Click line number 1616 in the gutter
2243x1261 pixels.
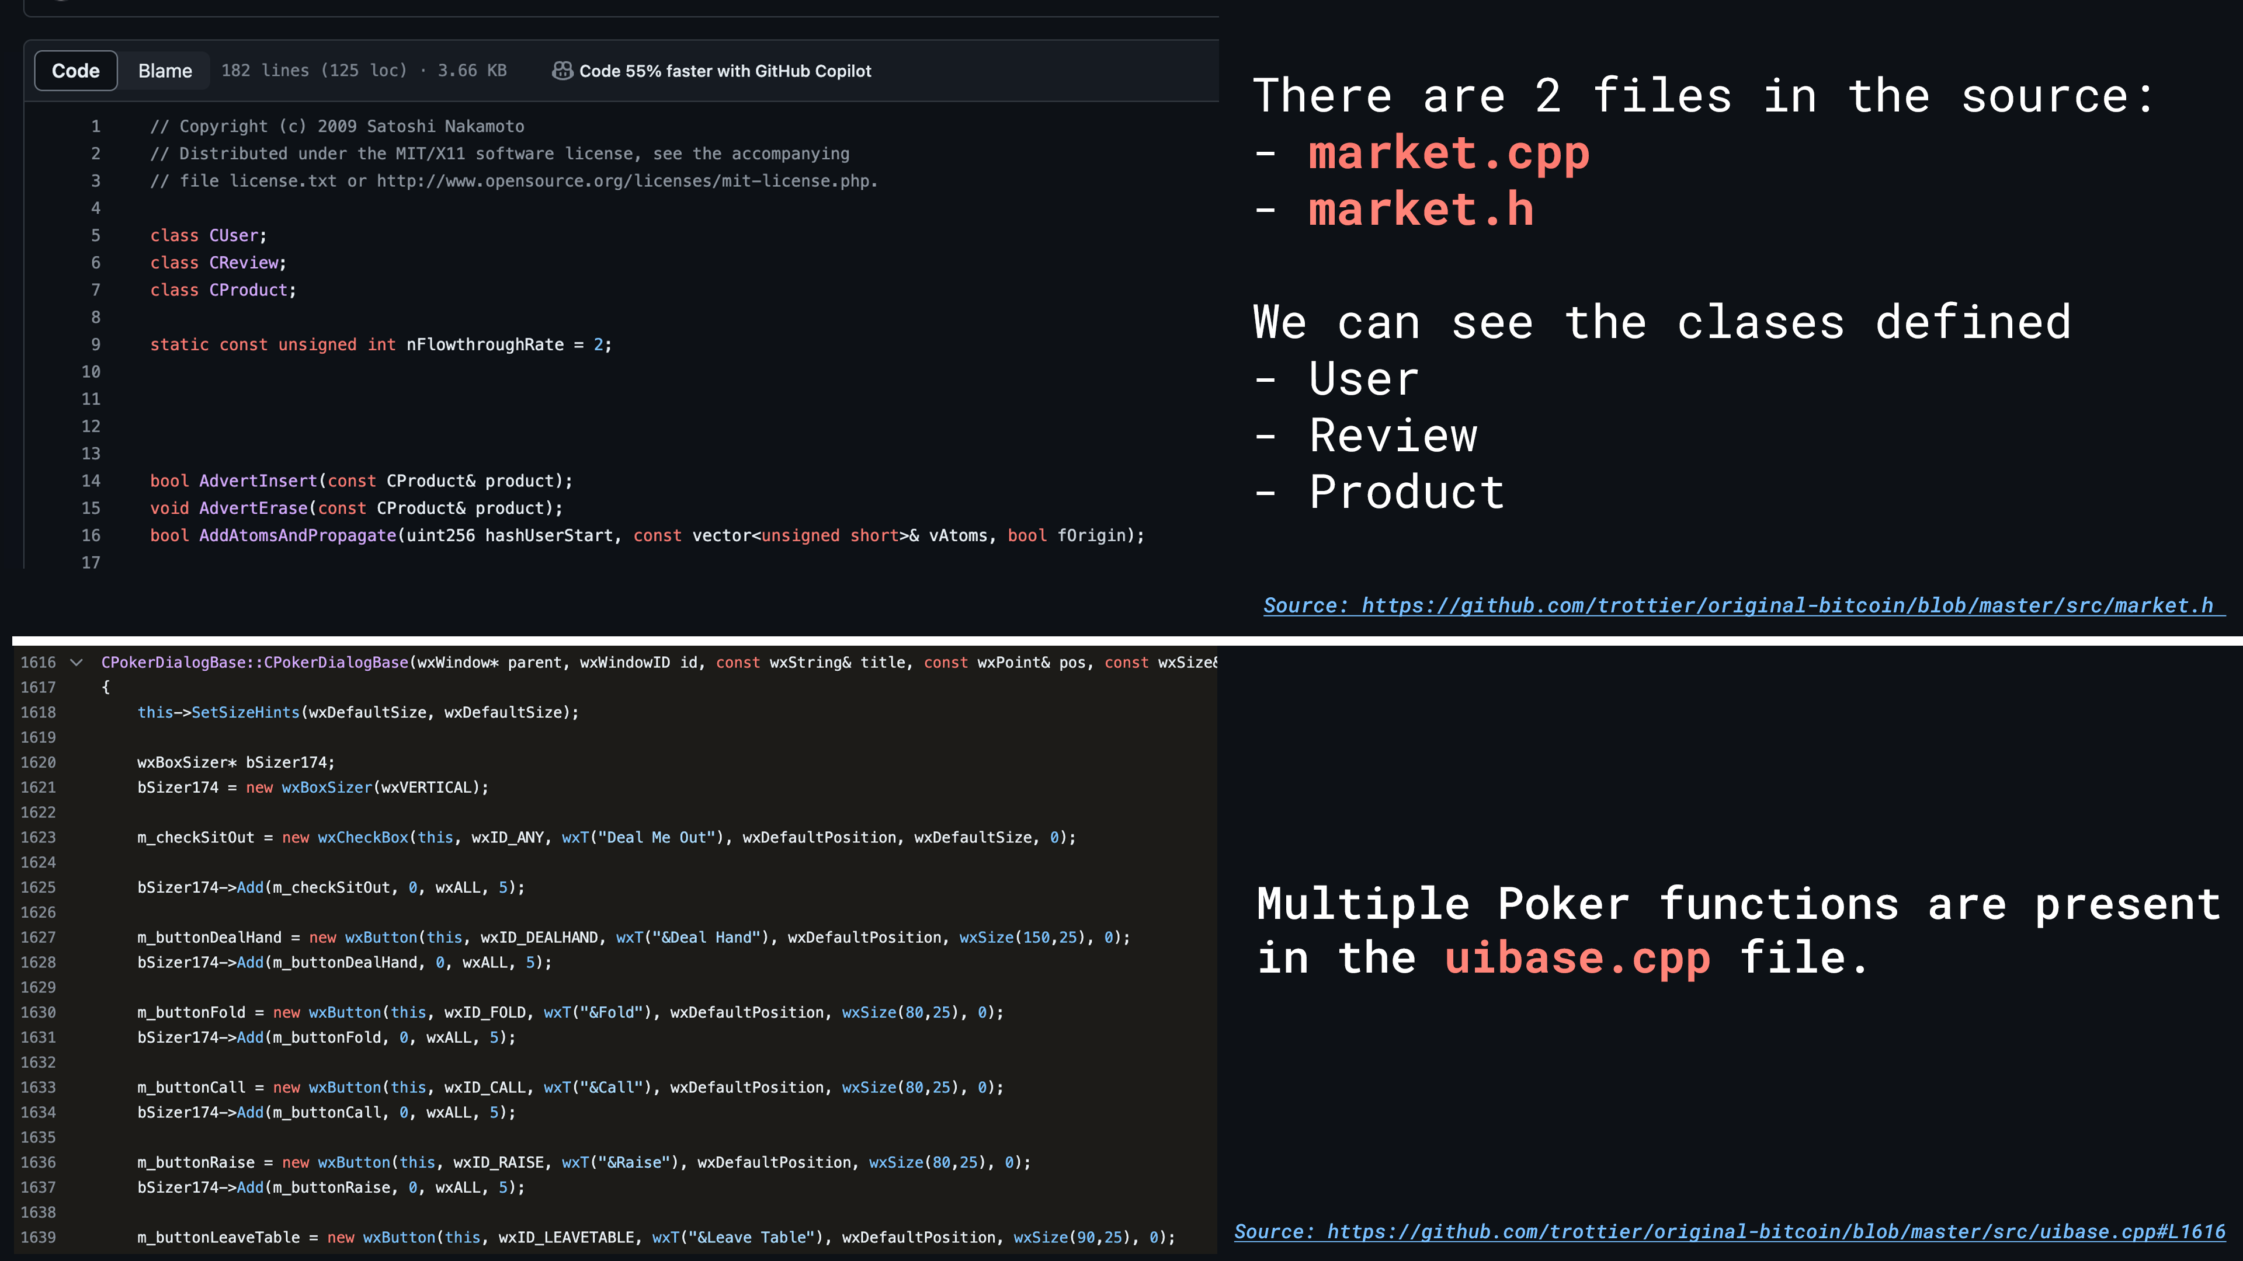pos(39,662)
